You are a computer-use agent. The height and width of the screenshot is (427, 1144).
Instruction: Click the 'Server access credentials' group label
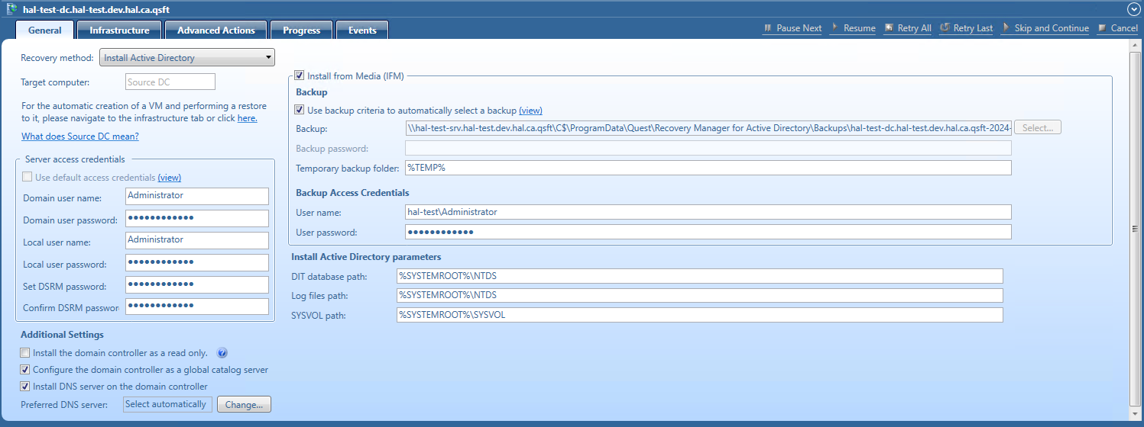point(75,159)
